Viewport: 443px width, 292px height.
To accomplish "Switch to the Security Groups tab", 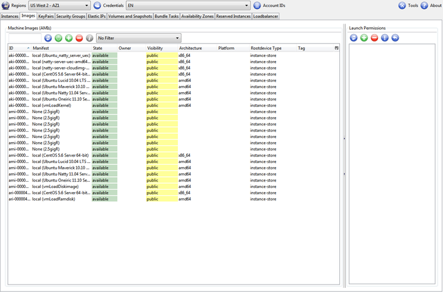I will coord(71,15).
